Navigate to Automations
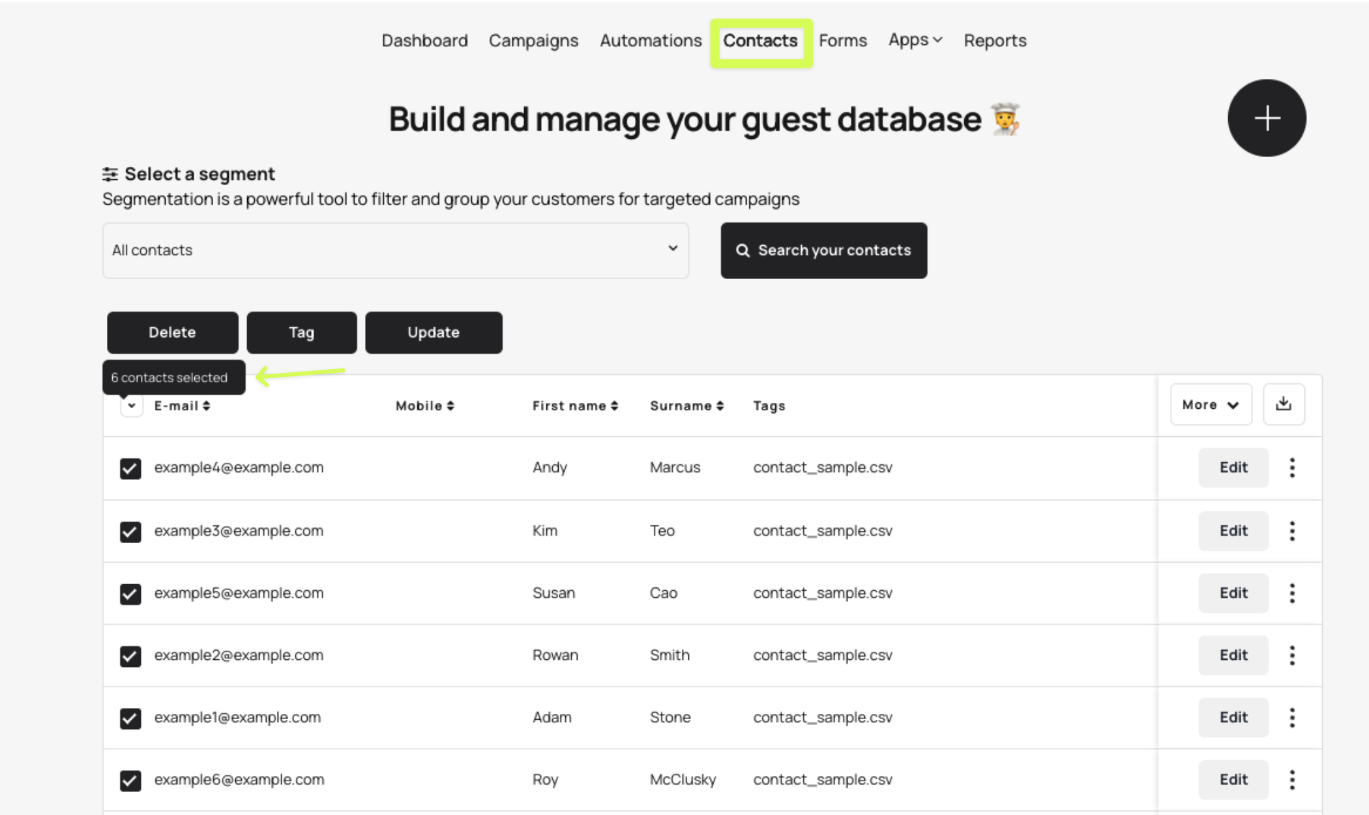This screenshot has width=1369, height=815. click(x=651, y=40)
